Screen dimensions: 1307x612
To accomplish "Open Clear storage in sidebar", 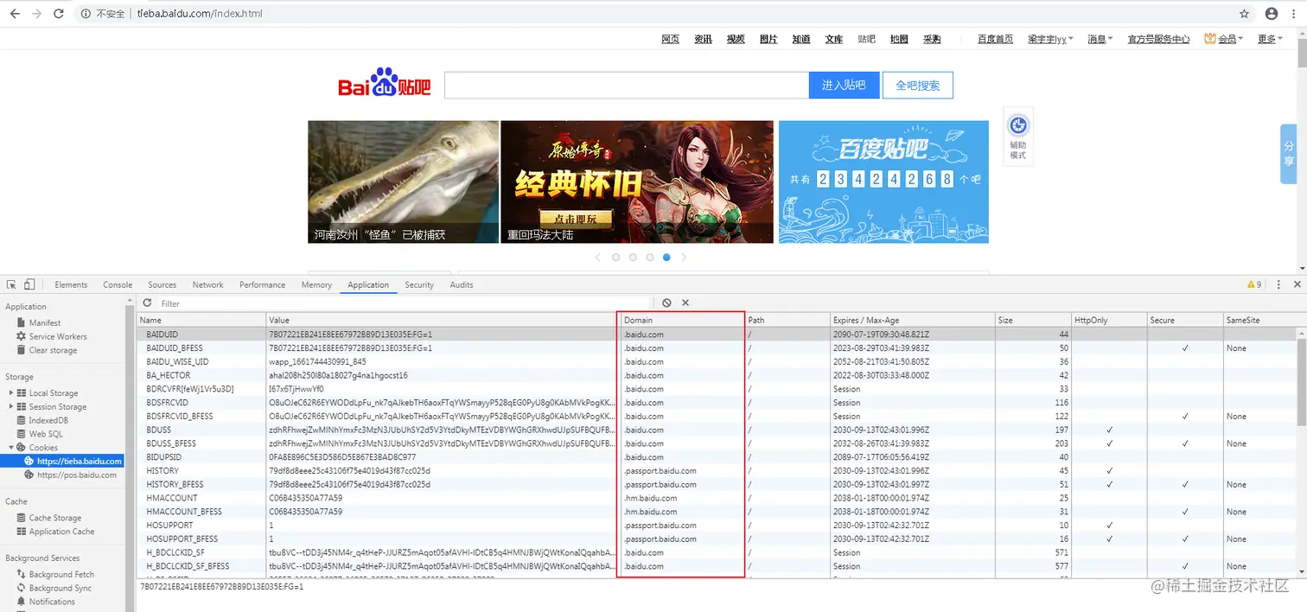I will click(53, 350).
